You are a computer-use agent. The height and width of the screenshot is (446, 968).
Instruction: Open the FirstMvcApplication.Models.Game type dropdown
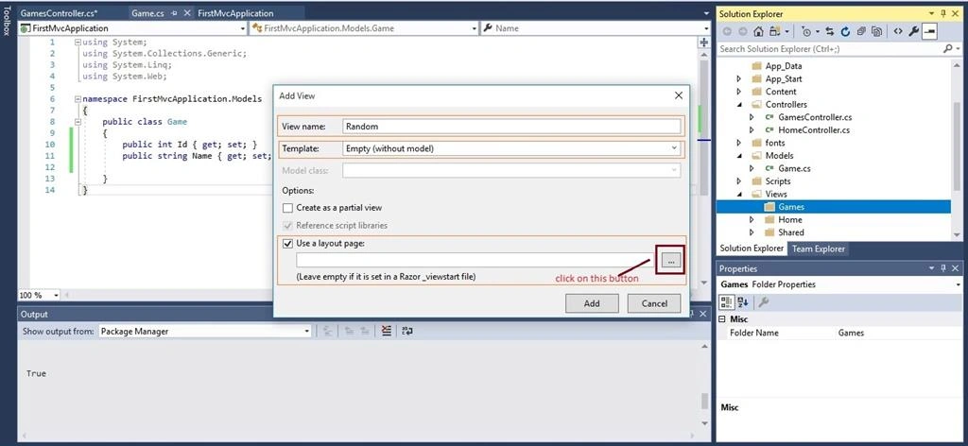click(x=475, y=28)
